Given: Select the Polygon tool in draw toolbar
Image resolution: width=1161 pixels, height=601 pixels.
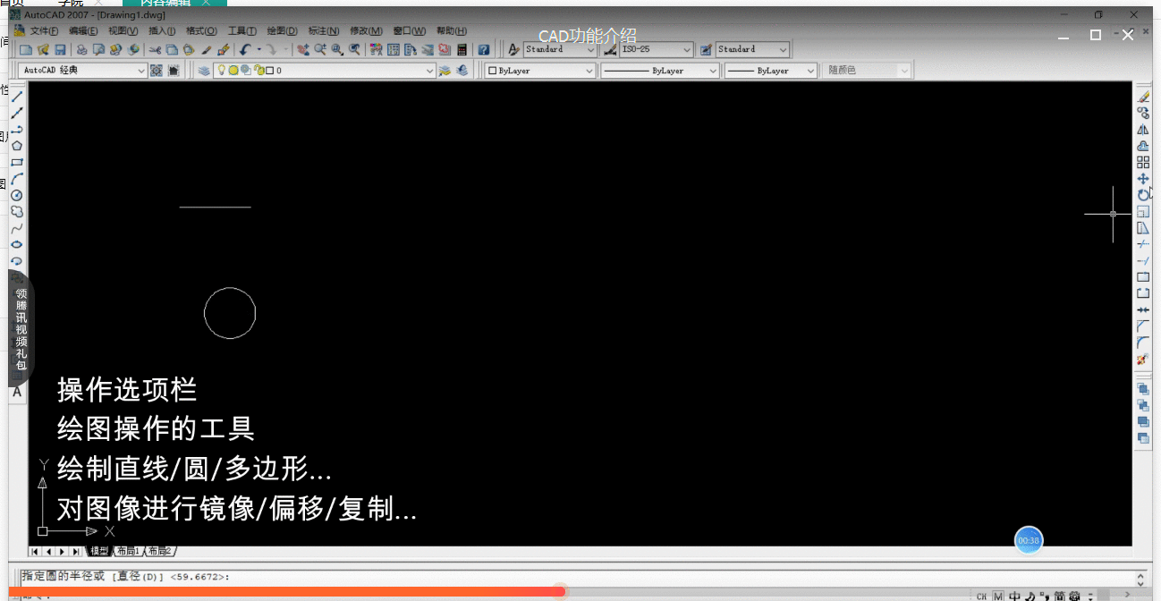Looking at the screenshot, I should [17, 146].
